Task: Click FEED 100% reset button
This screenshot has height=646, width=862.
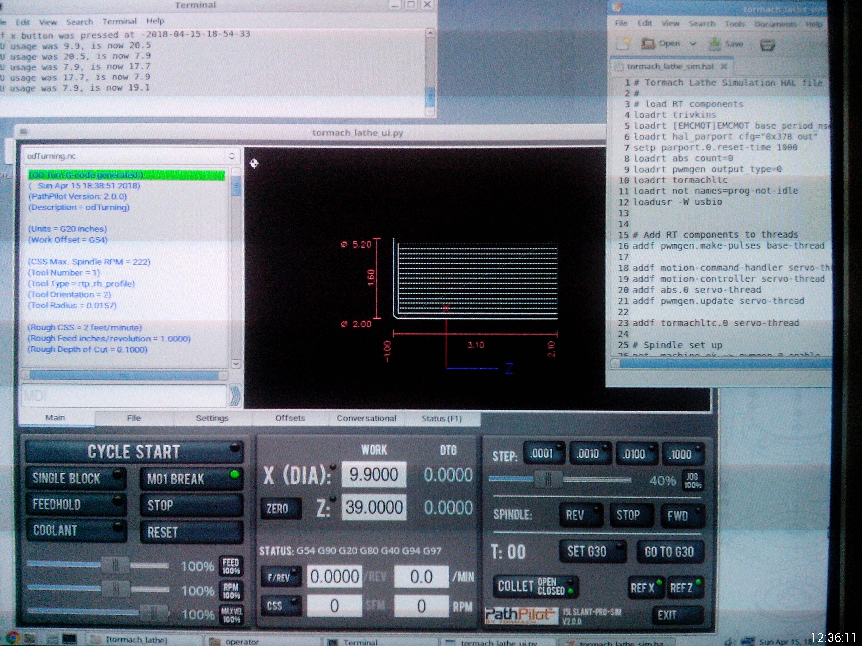Action: [231, 567]
